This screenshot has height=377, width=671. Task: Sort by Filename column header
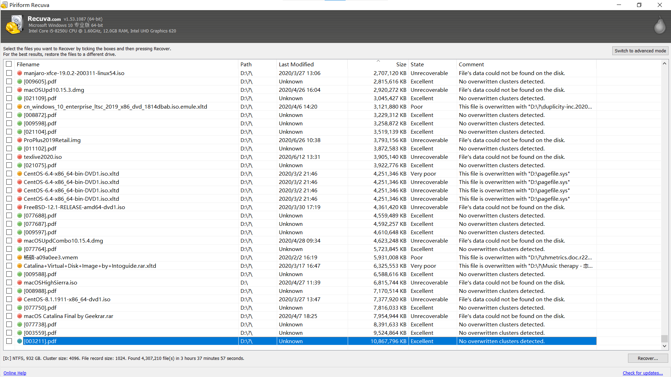pos(127,64)
